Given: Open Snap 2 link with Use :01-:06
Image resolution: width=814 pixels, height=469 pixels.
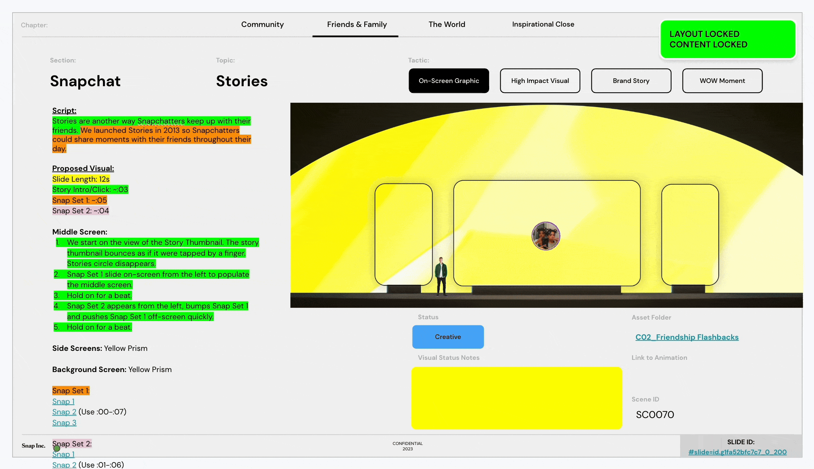Looking at the screenshot, I should tap(64, 465).
